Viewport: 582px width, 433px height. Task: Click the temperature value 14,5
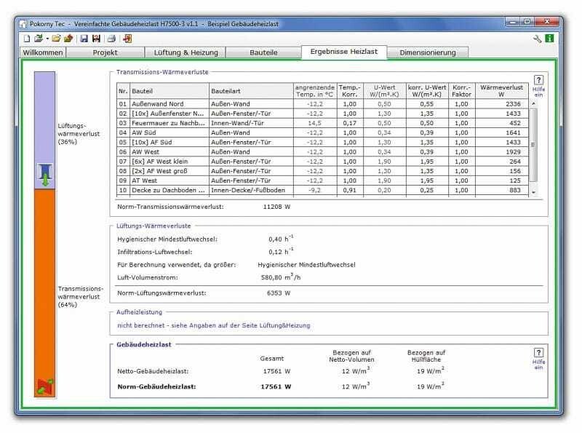[x=315, y=123]
